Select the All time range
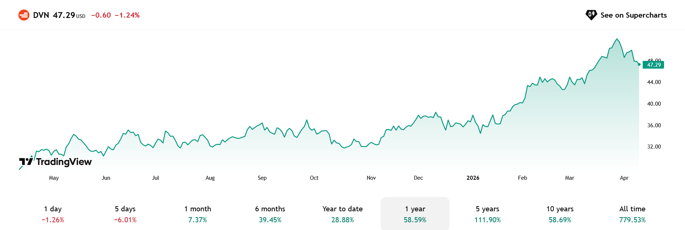Screen dimensions: 685x230 click(632, 214)
